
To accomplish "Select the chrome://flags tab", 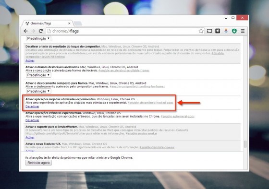I will (x=48, y=24).
